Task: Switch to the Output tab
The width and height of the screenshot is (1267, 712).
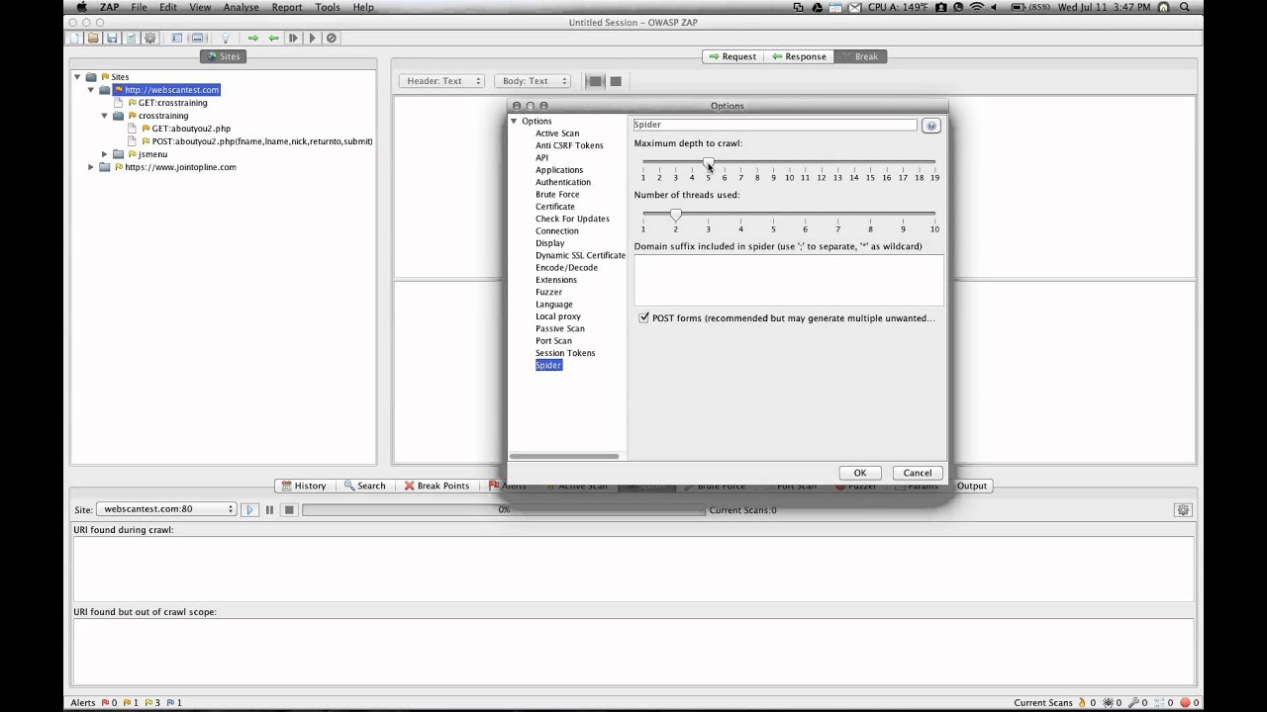Action: [971, 486]
